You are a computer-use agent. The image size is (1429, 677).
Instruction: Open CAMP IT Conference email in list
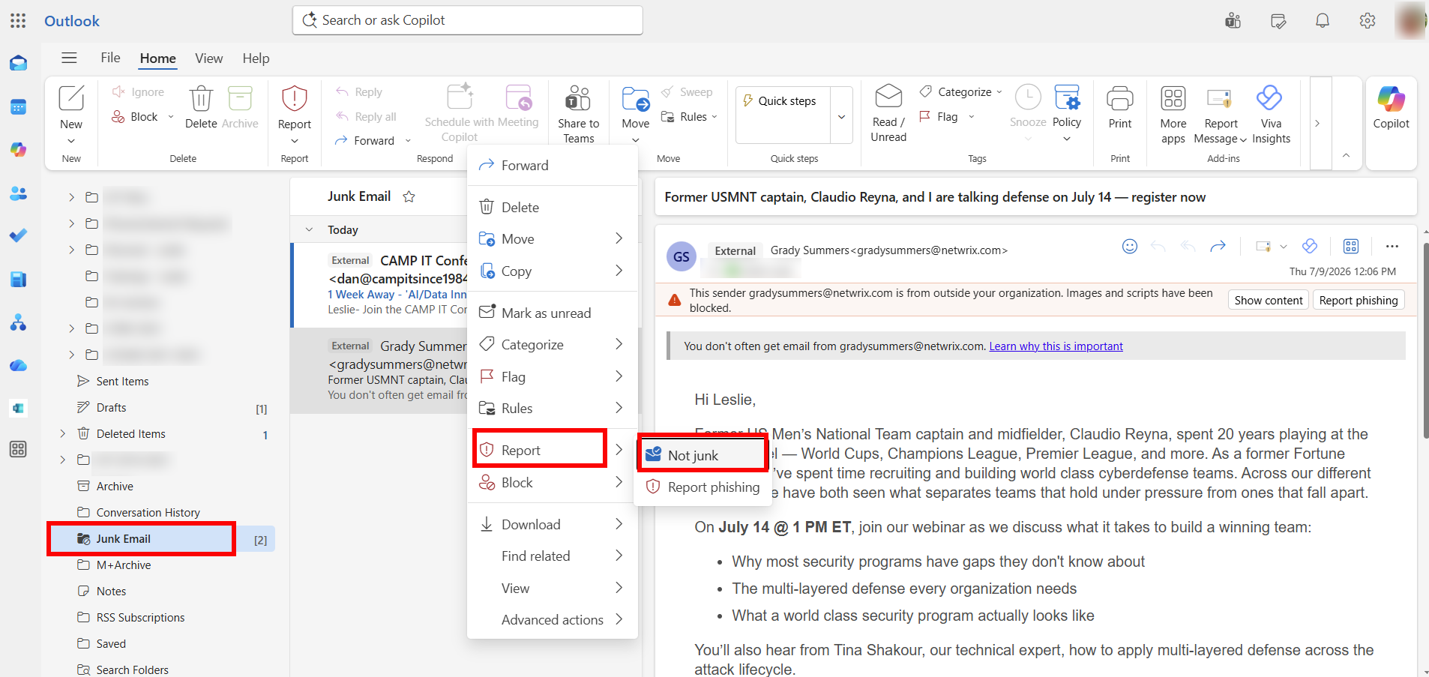pyautogui.click(x=379, y=285)
